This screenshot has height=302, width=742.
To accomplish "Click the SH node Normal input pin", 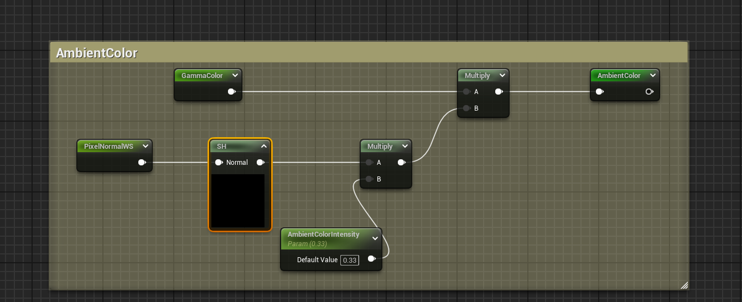I will [219, 163].
